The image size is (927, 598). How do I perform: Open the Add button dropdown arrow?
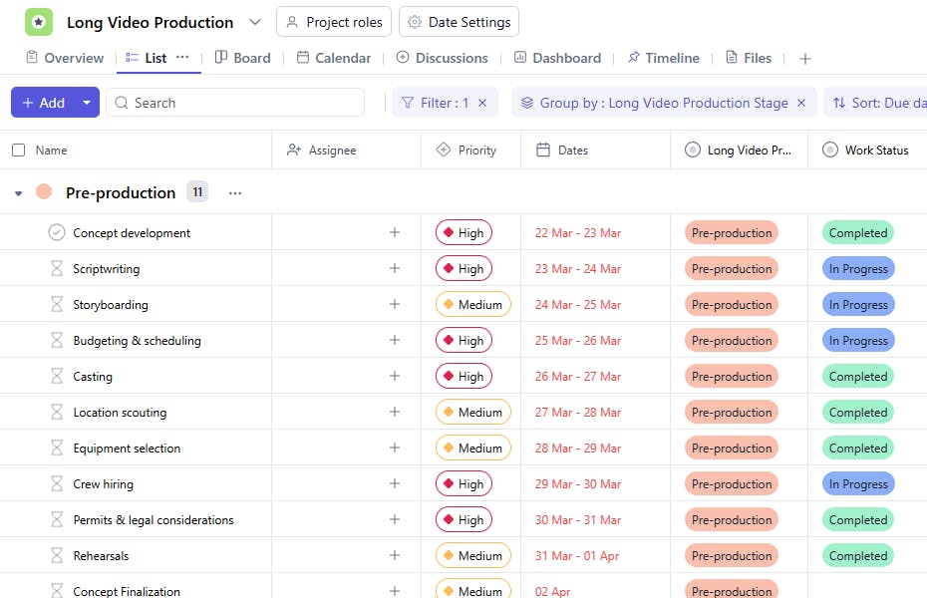pos(87,103)
